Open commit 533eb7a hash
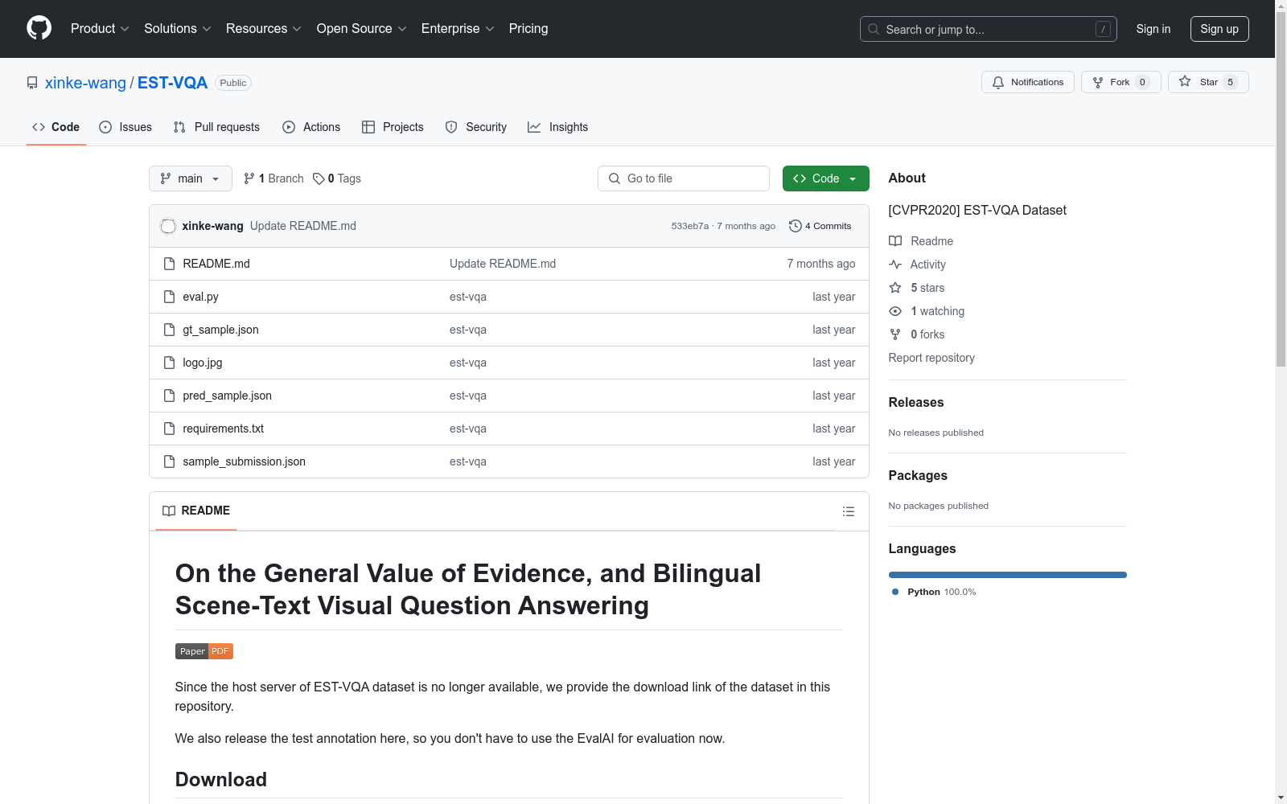The image size is (1287, 804). point(690,226)
